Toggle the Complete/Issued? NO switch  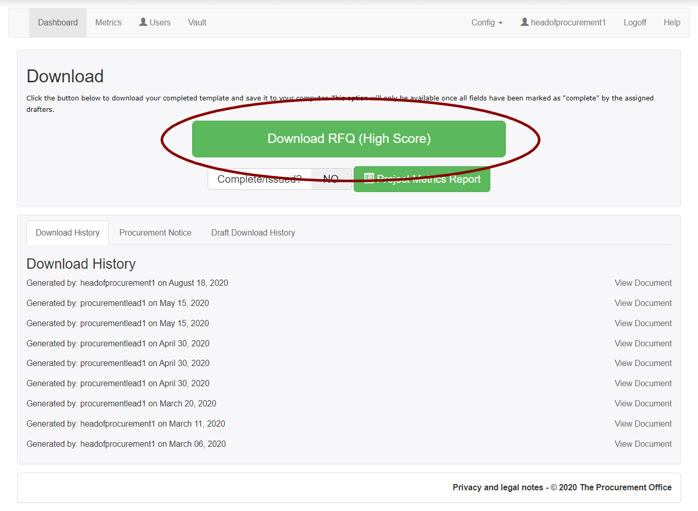tap(331, 179)
